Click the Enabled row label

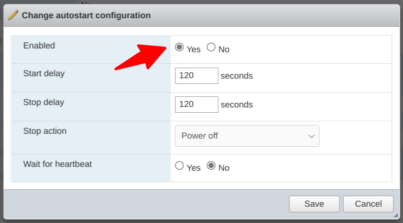39,46
